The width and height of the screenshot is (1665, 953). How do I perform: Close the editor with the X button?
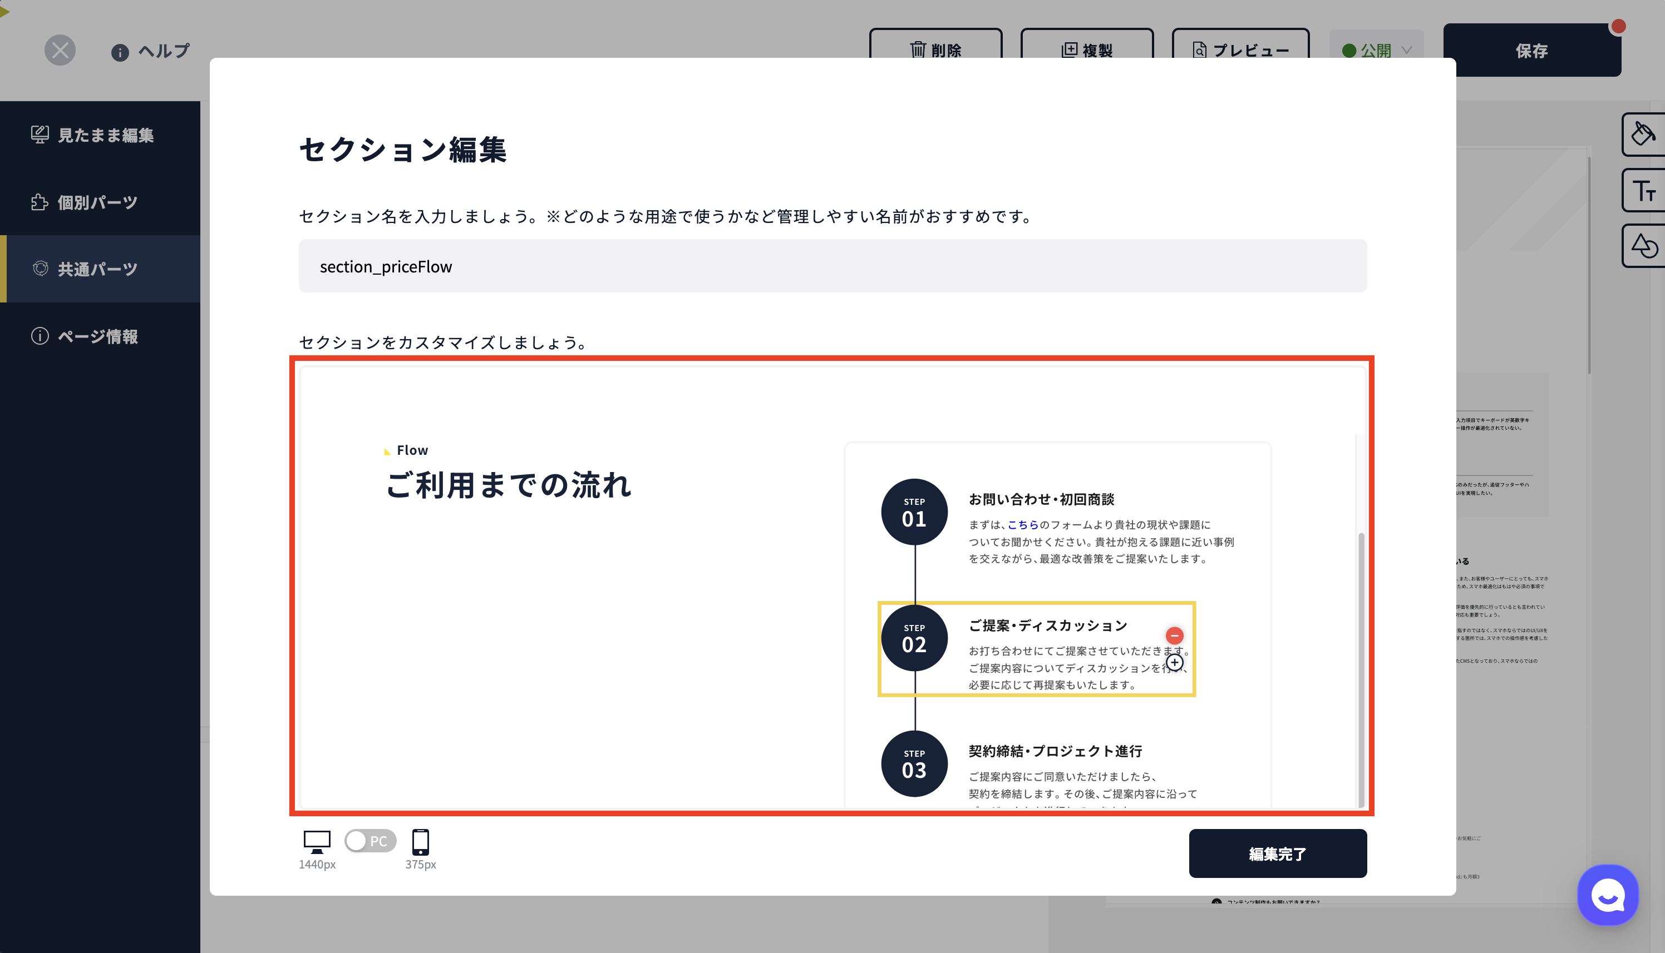pos(60,51)
